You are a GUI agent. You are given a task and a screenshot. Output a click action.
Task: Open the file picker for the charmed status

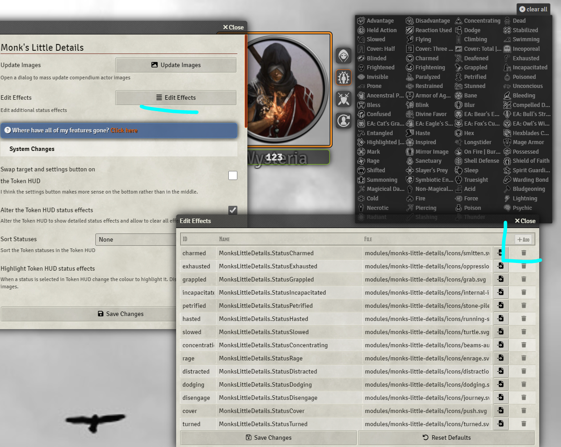point(501,253)
